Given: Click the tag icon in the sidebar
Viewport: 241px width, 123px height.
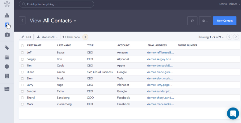Looking at the screenshot, I should click(x=7, y=48).
